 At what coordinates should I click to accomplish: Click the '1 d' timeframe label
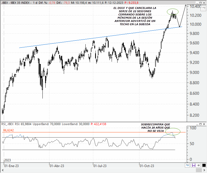pos(35,3)
